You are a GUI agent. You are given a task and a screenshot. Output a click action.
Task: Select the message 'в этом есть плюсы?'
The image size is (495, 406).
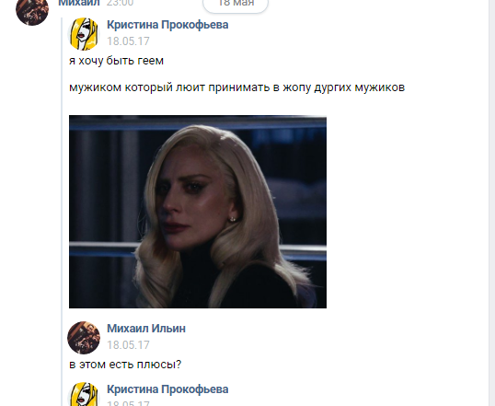(x=125, y=365)
